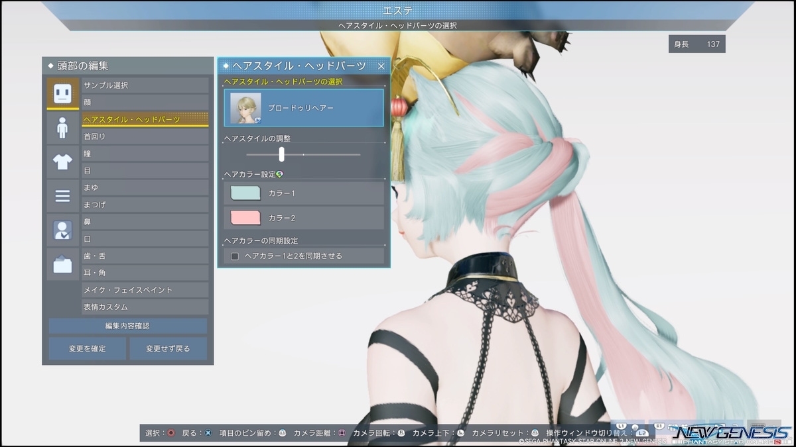Image resolution: width=796 pixels, height=447 pixels.
Task: Open the character portrait icon tab
Action: pos(63,230)
